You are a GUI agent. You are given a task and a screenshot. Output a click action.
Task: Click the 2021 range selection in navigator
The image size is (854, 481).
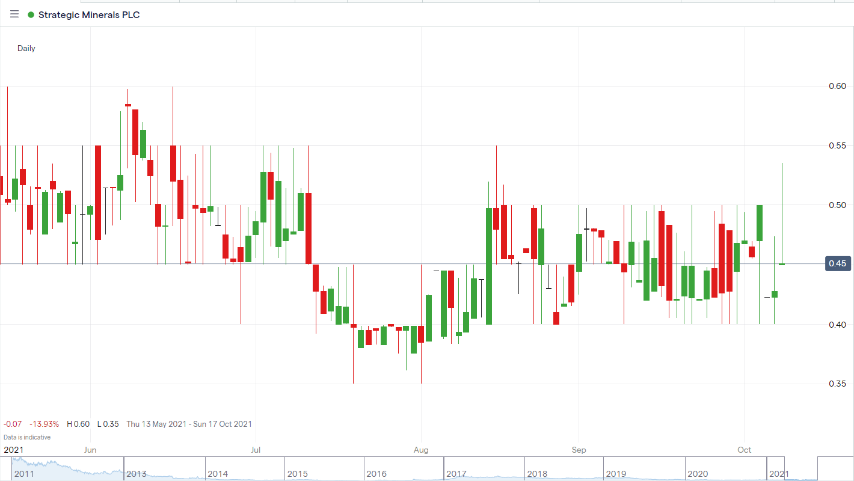coord(779,474)
